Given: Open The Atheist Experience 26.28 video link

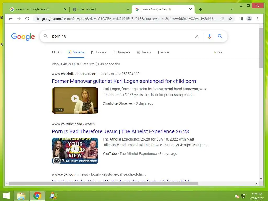Looking at the screenshot, I should pos(120,131).
